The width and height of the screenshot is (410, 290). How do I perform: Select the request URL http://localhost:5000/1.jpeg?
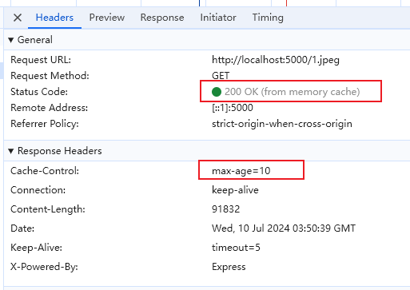click(x=276, y=60)
